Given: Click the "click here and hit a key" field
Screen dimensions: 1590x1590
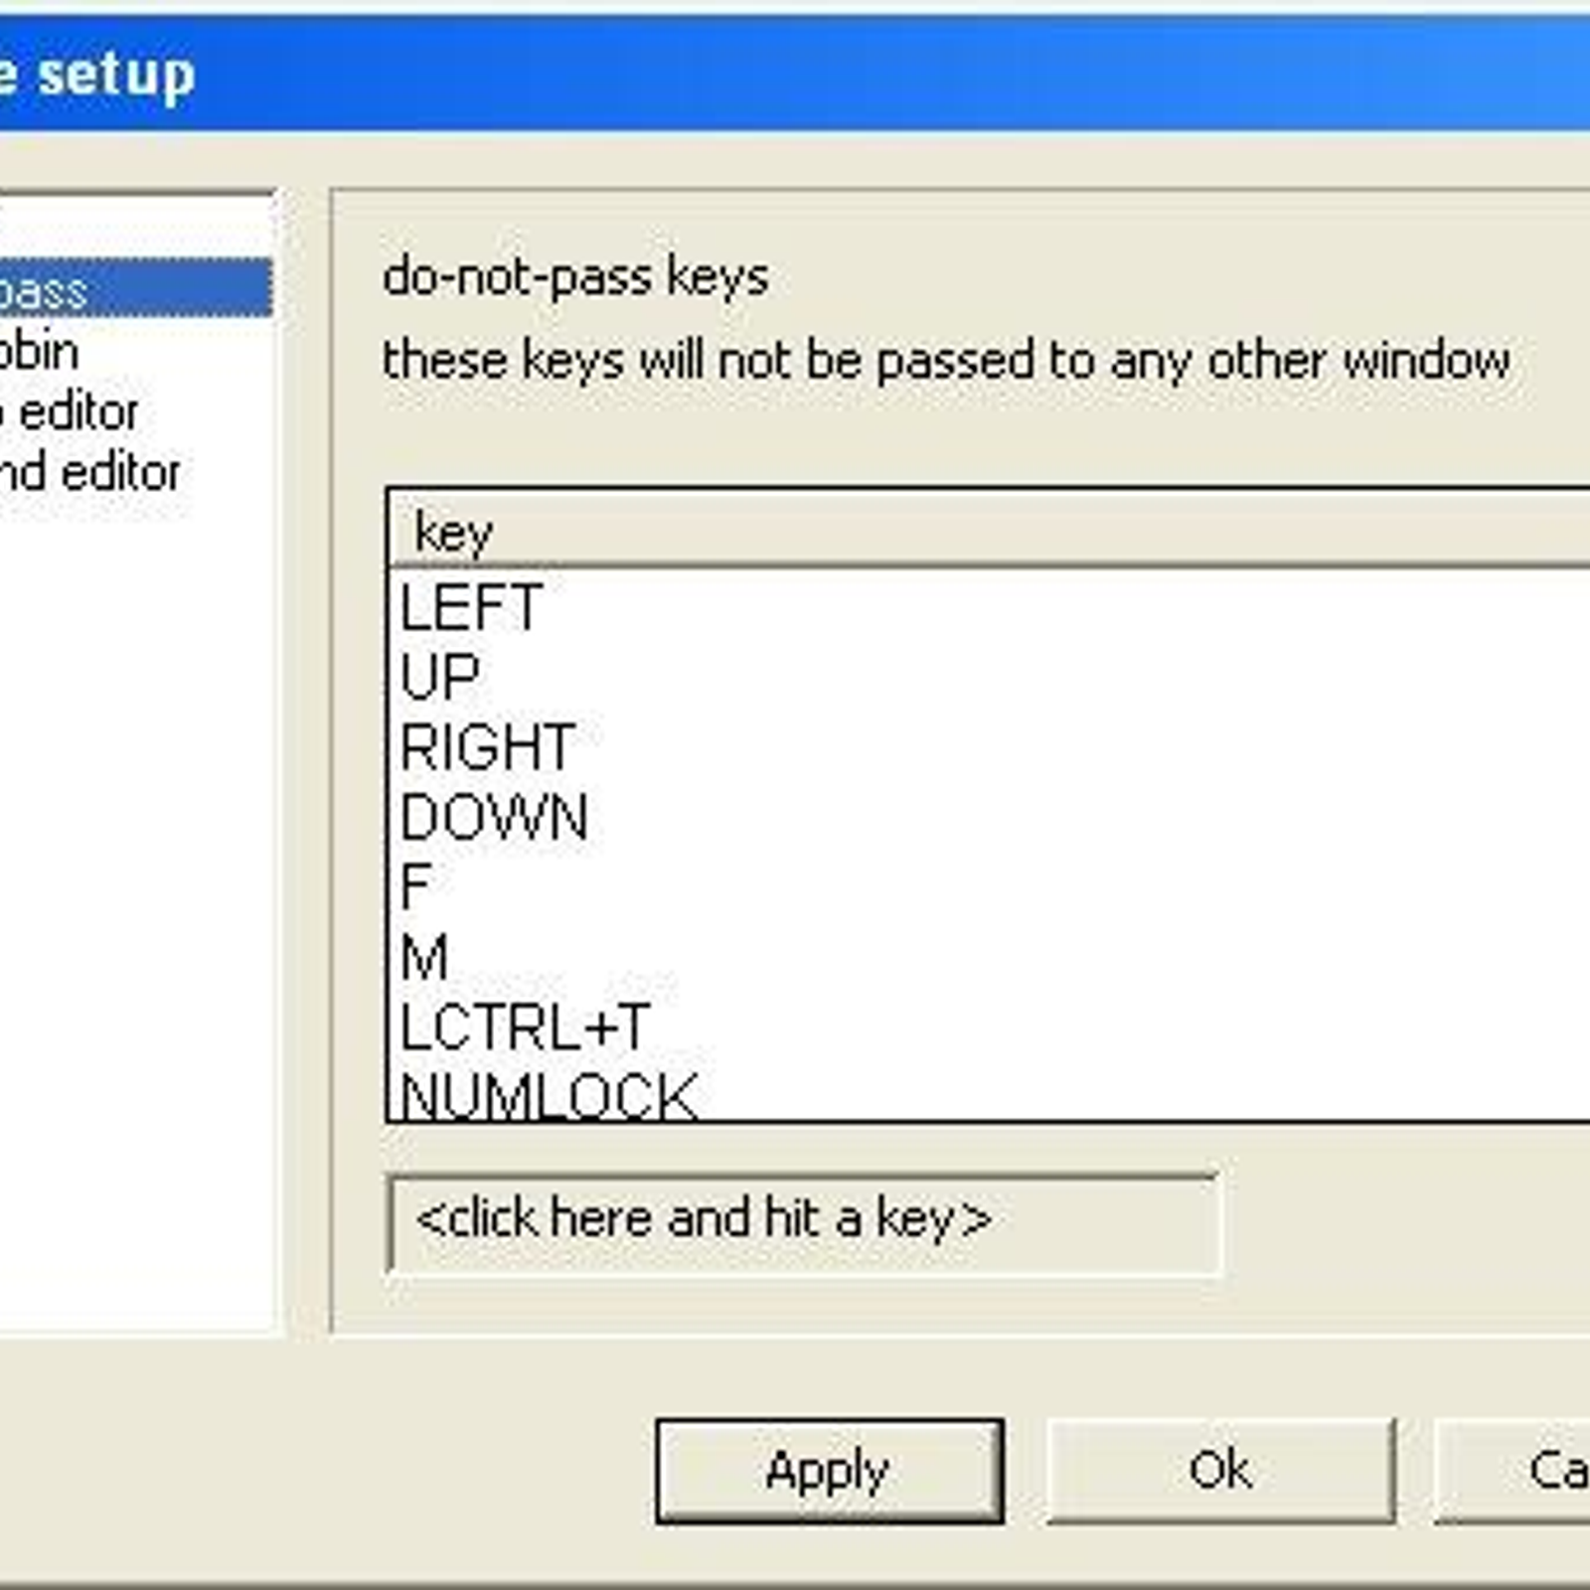Looking at the screenshot, I should tap(802, 1221).
